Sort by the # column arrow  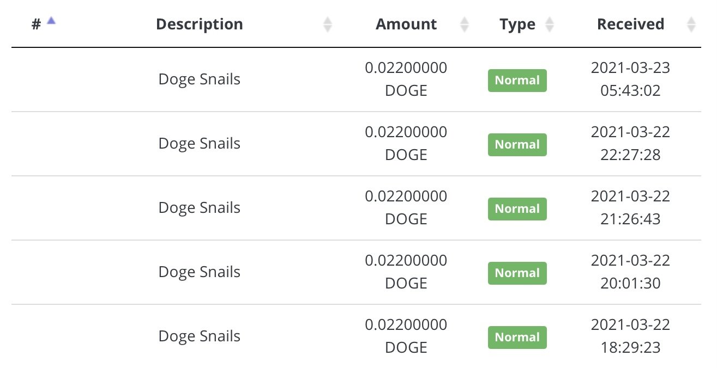pos(51,21)
